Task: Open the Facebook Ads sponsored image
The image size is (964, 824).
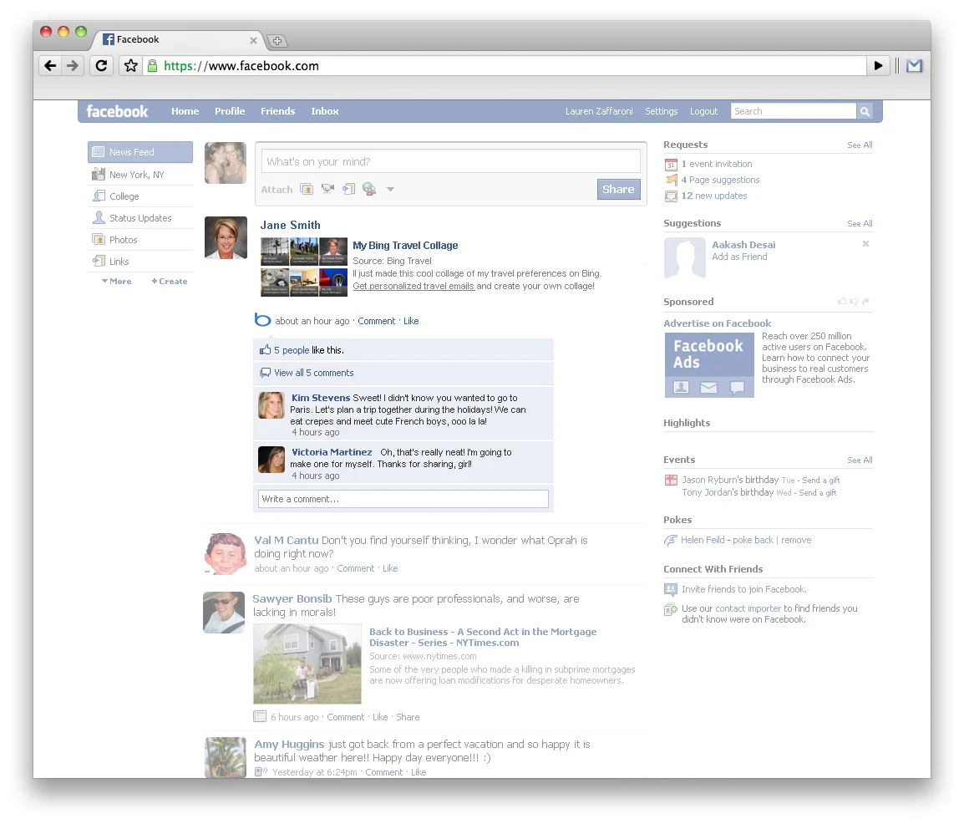Action: [709, 364]
